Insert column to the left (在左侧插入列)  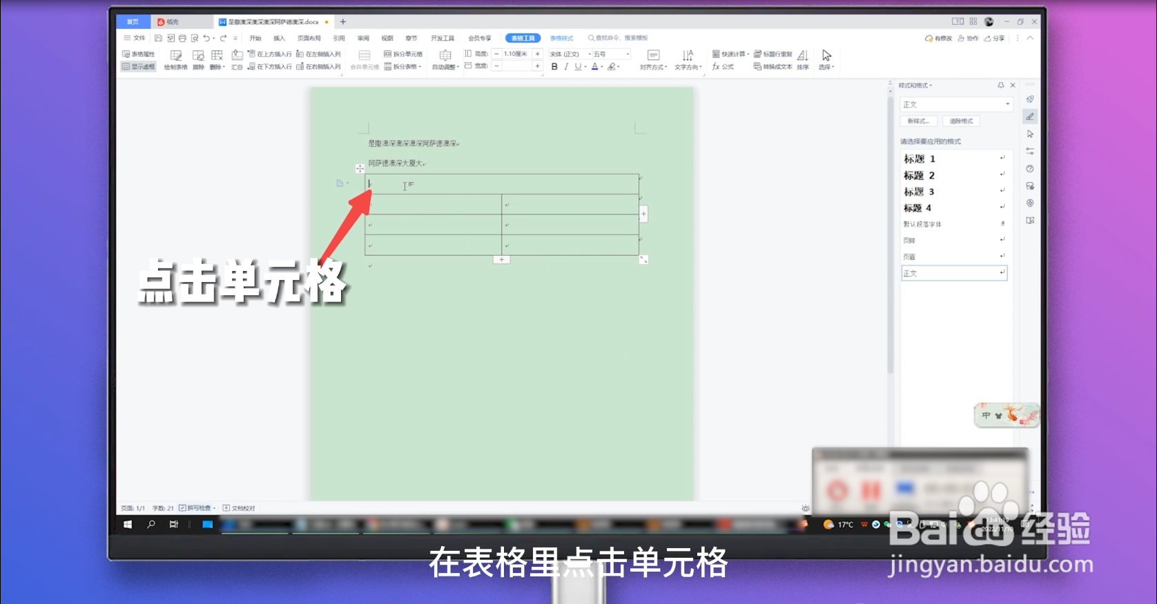(x=318, y=54)
